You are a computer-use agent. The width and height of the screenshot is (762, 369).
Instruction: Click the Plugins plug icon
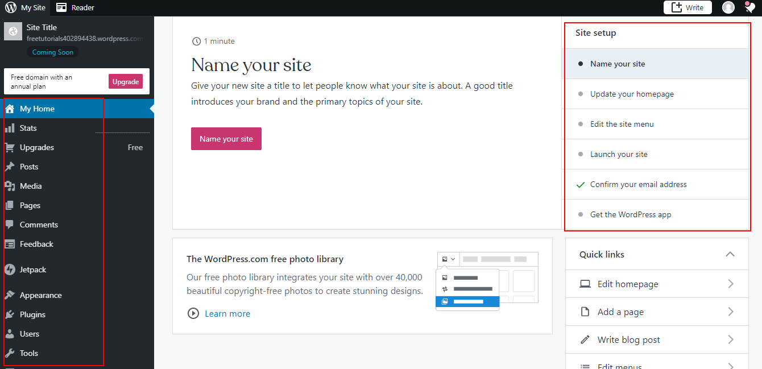10,314
